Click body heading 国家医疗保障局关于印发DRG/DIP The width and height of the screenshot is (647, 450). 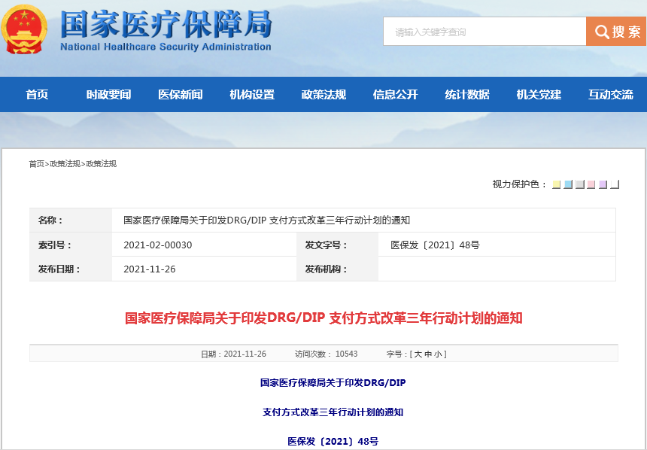click(333, 383)
